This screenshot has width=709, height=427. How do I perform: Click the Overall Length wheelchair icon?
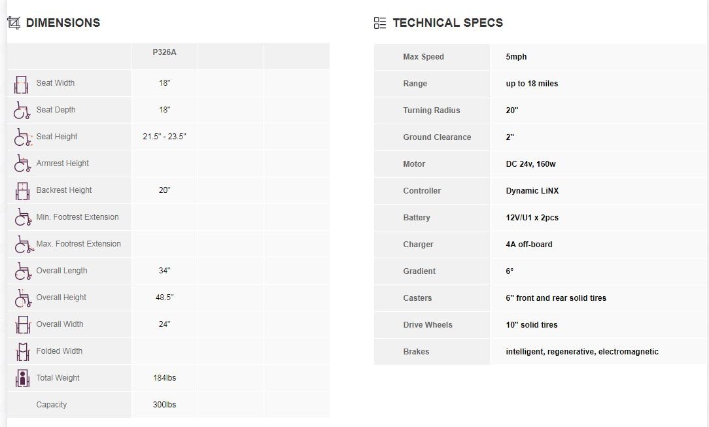tap(23, 271)
